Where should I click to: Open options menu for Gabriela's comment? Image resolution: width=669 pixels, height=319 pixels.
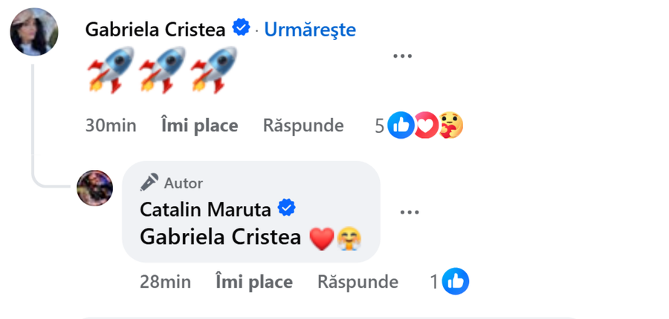pos(402,56)
